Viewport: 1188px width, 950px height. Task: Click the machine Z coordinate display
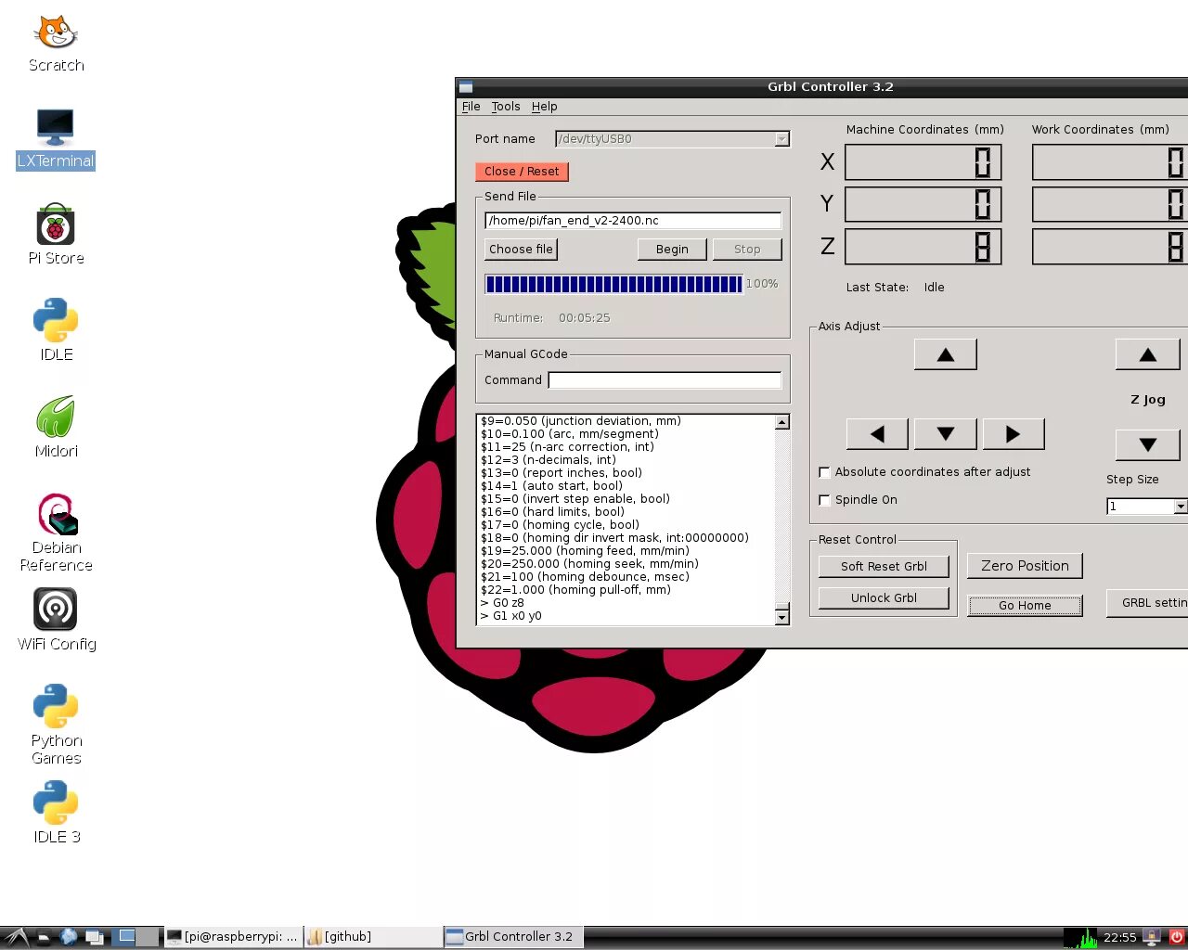click(x=923, y=247)
